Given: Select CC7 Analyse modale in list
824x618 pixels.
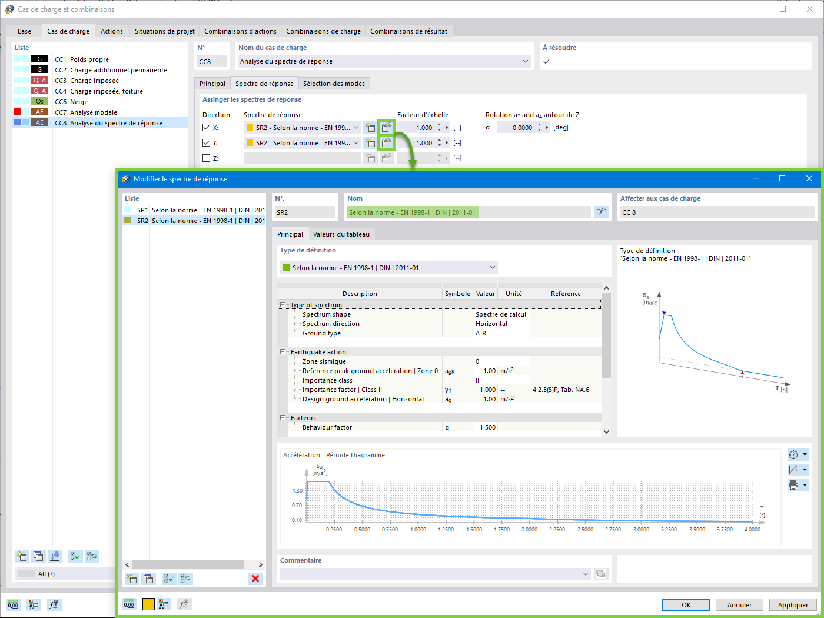Looking at the screenshot, I should click(x=100, y=112).
